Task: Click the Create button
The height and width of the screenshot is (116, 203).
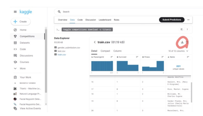Action: point(21,21)
